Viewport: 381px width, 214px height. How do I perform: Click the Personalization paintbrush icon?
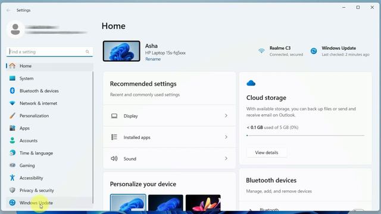[x=12, y=115]
